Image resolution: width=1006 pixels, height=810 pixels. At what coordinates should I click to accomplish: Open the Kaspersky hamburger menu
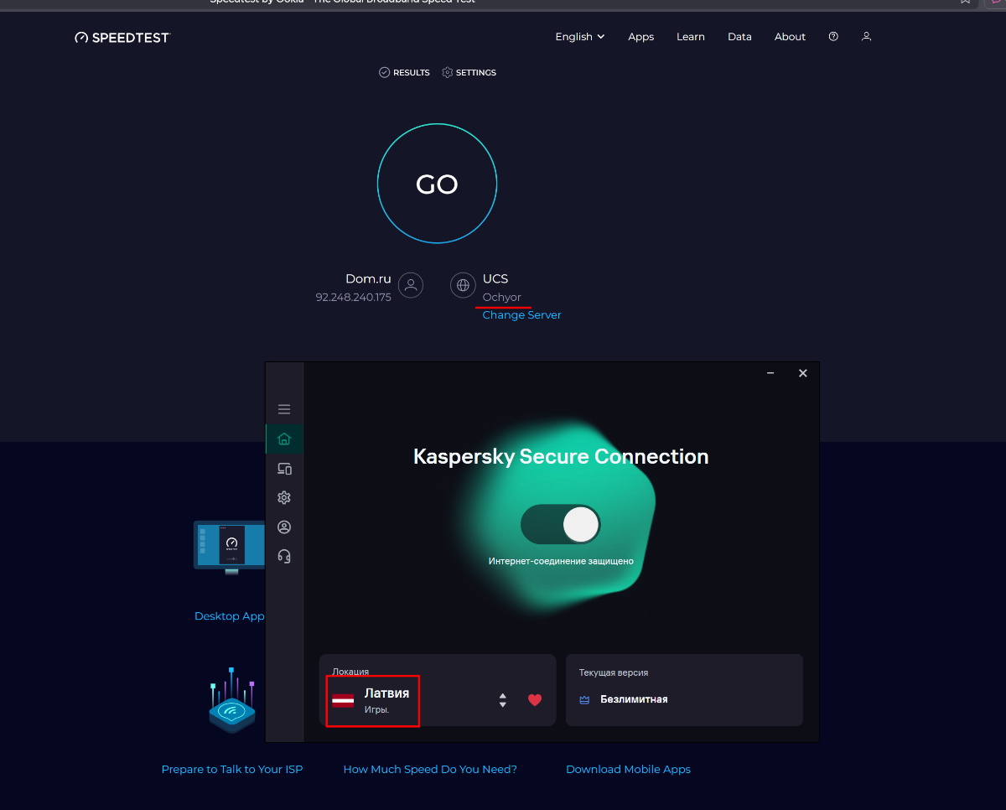284,409
